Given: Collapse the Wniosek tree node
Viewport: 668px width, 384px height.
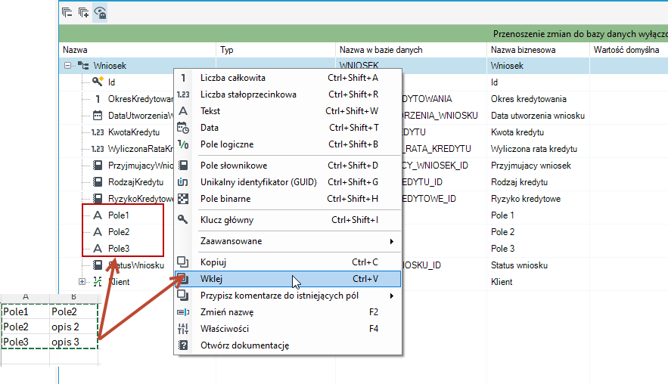Looking at the screenshot, I should tap(67, 66).
